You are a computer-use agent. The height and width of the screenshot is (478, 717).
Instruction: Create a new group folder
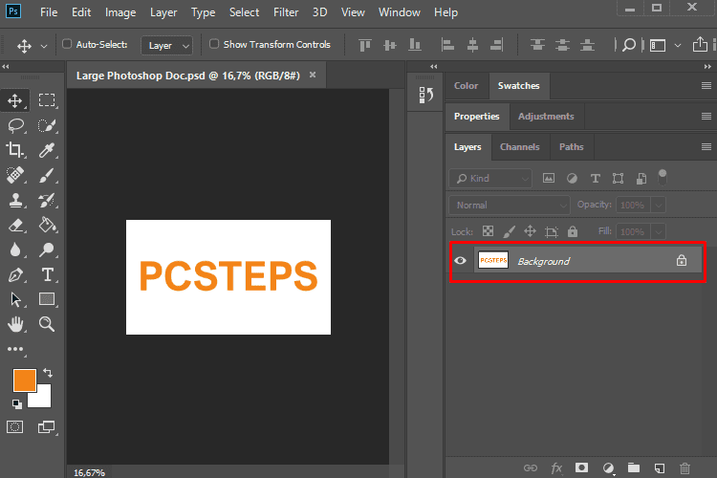pos(633,467)
